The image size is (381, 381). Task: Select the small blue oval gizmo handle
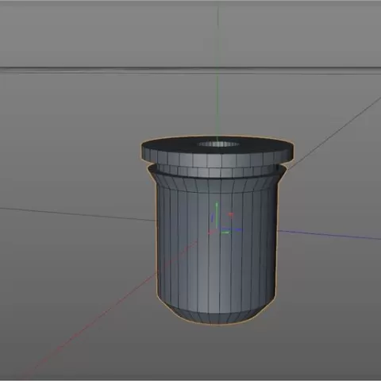tap(212, 218)
